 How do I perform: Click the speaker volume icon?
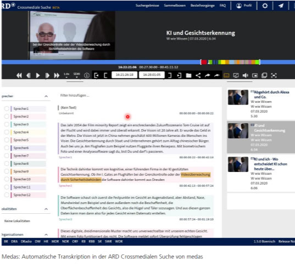click(245, 75)
